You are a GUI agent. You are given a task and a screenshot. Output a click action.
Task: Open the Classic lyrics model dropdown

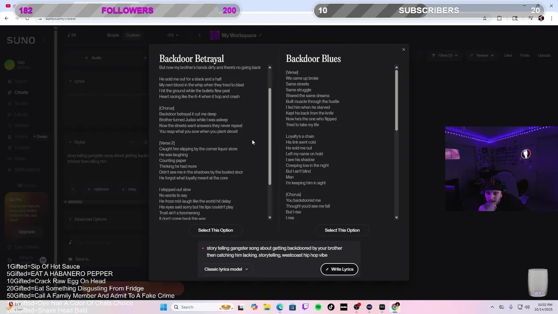226,269
